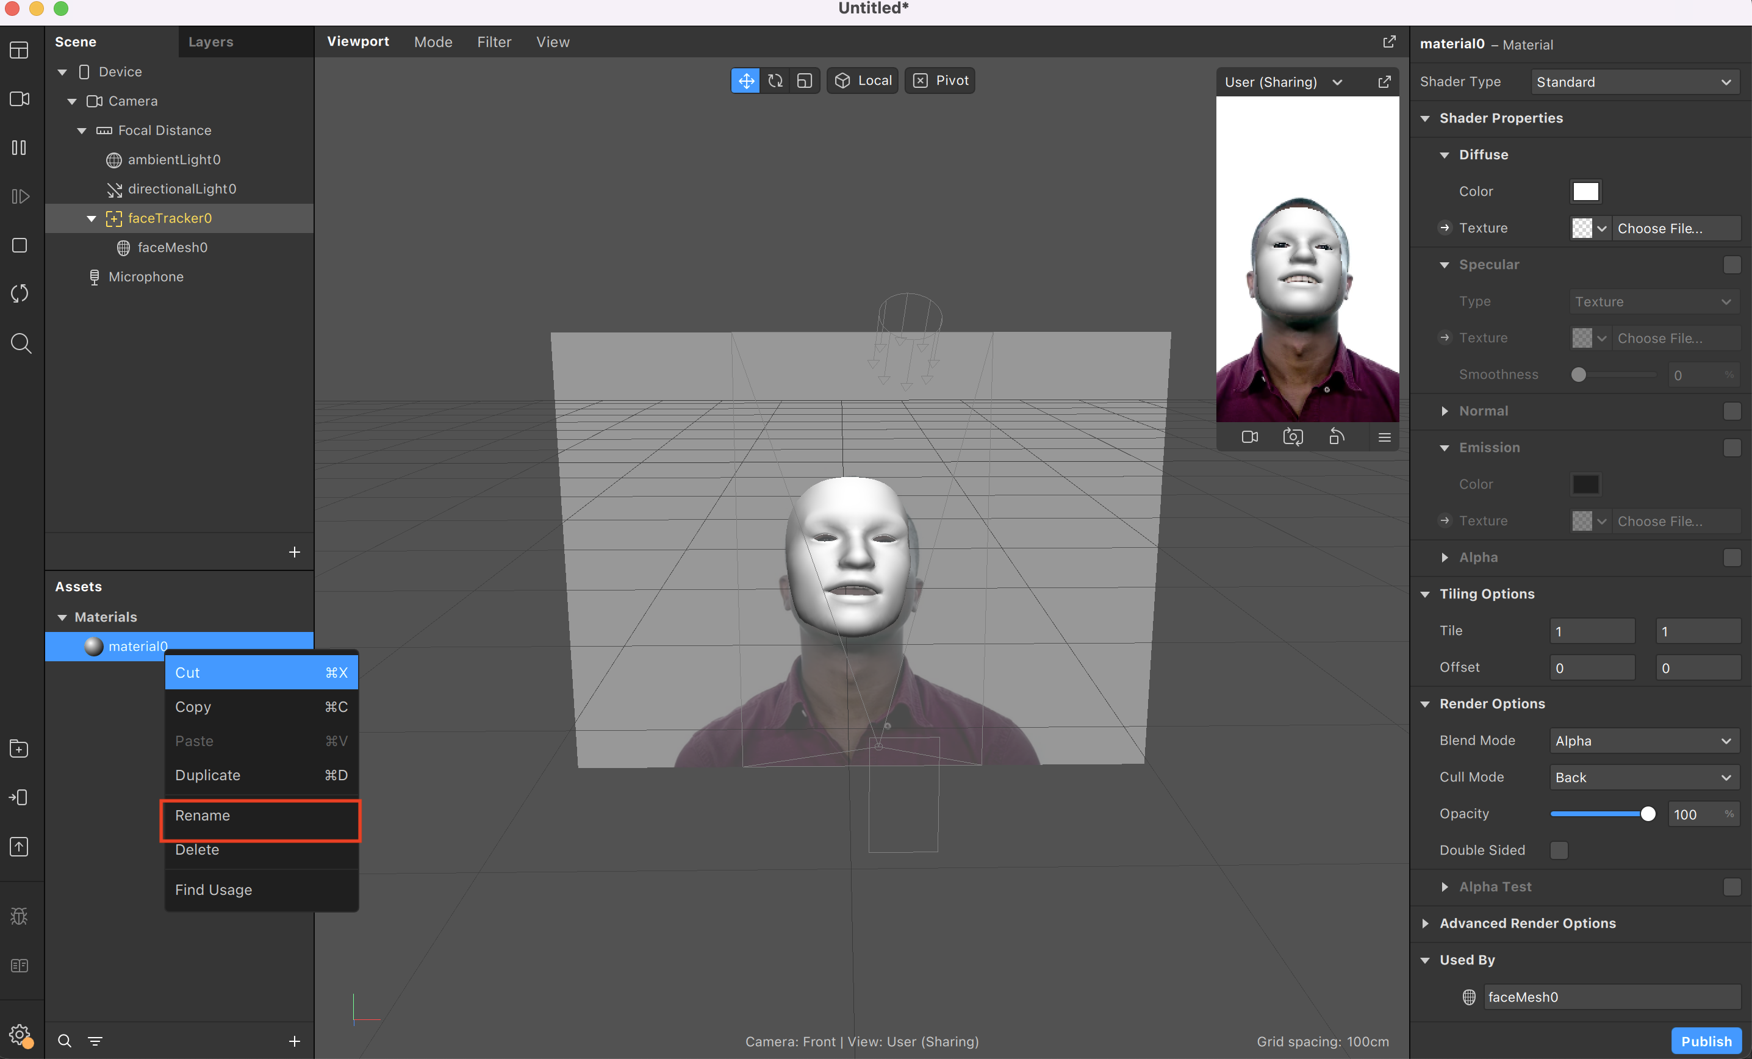Take a snapshot with the preview camera icon
This screenshot has height=1059, width=1752.
tap(1293, 437)
